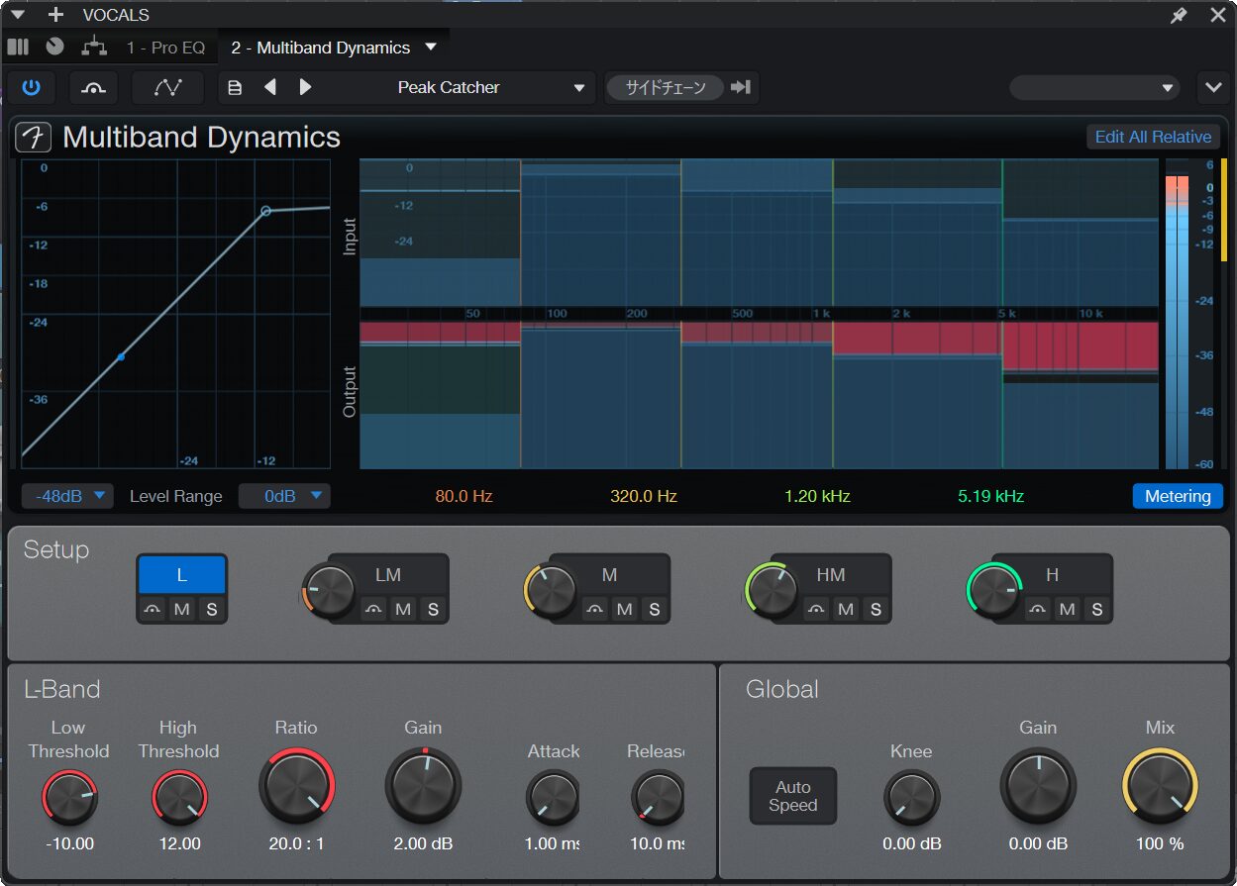Click the add insert plus icon
The image size is (1237, 886).
[x=55, y=15]
